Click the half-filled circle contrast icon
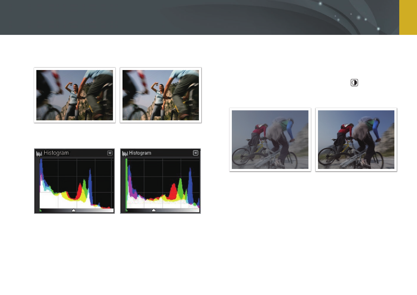417x295 pixels. 354,83
